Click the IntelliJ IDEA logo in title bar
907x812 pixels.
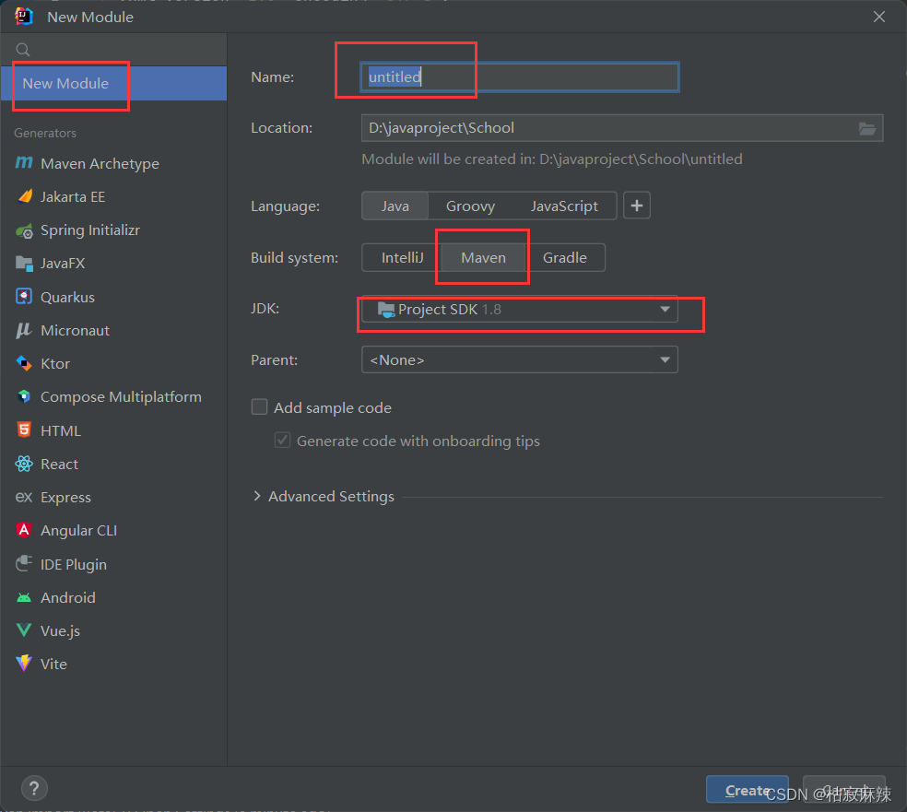24,17
